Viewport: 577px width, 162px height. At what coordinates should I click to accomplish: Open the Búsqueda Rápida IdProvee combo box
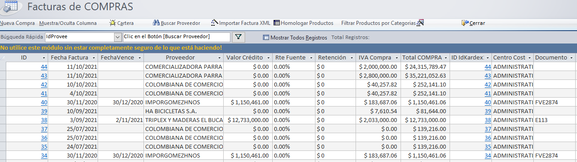(x=118, y=37)
